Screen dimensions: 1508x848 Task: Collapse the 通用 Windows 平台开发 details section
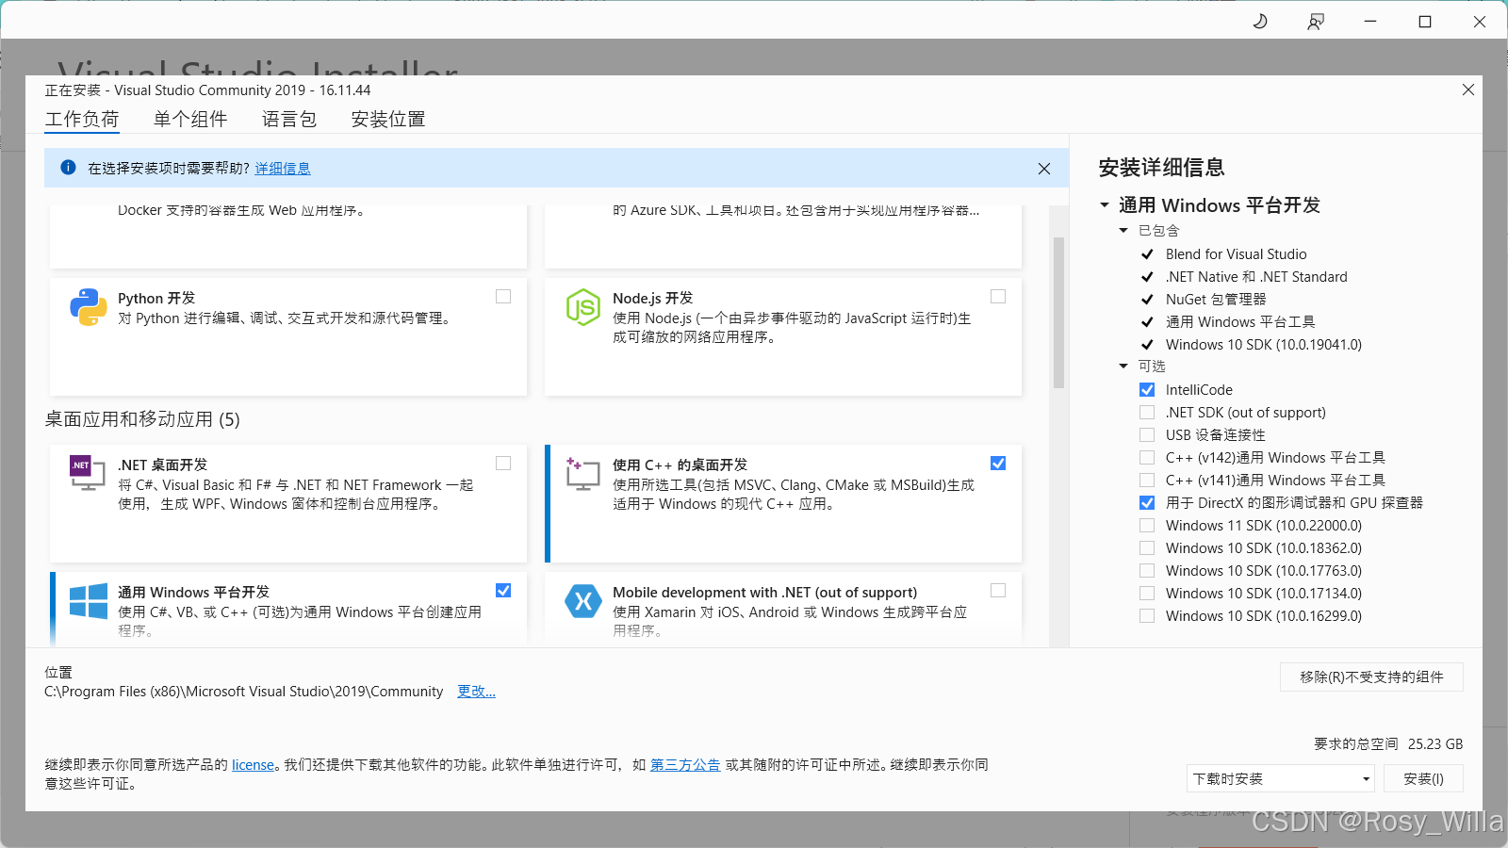click(1105, 205)
